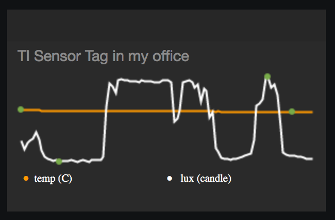
Task: Click the orange temp legend dot
Action: coord(26,179)
